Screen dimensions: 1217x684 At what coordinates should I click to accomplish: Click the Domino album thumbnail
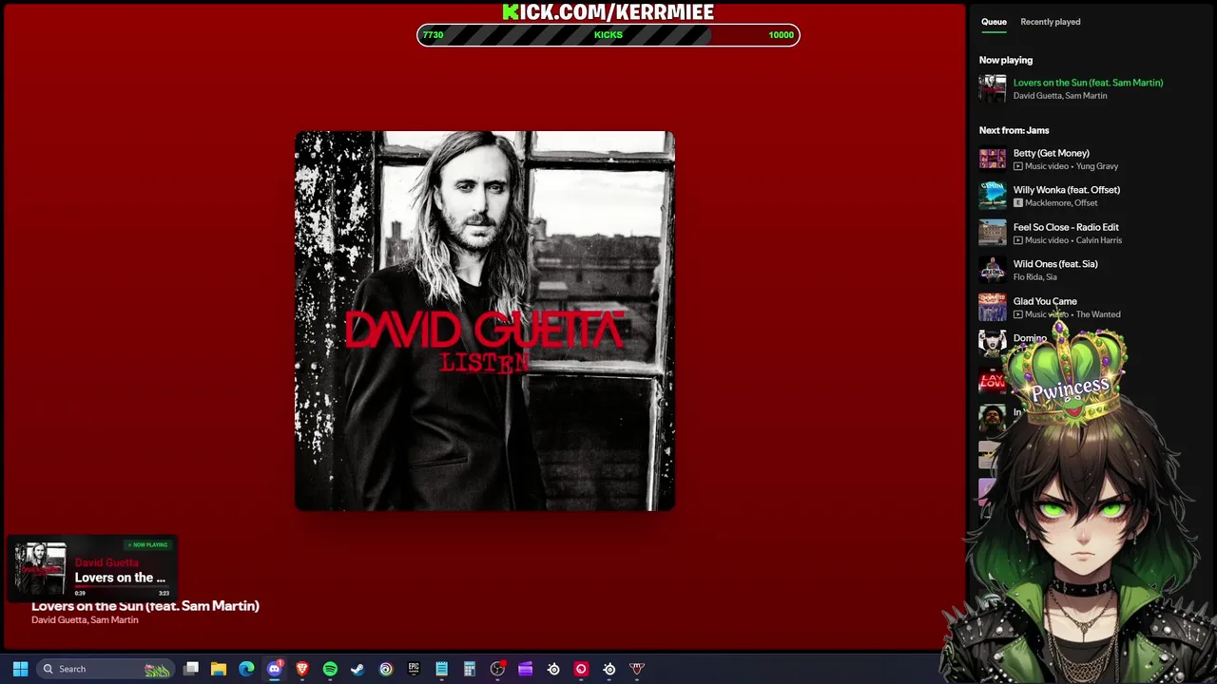coord(993,343)
